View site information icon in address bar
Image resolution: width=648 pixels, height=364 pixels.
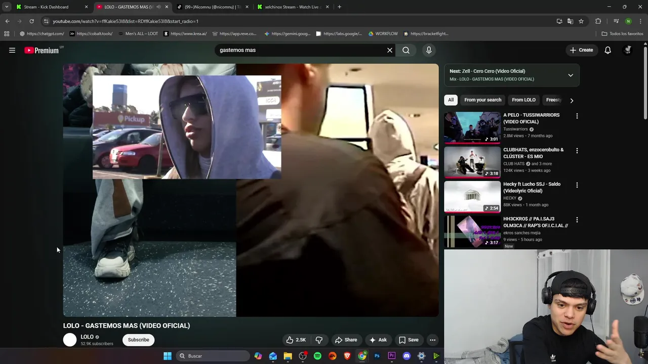(x=46, y=21)
